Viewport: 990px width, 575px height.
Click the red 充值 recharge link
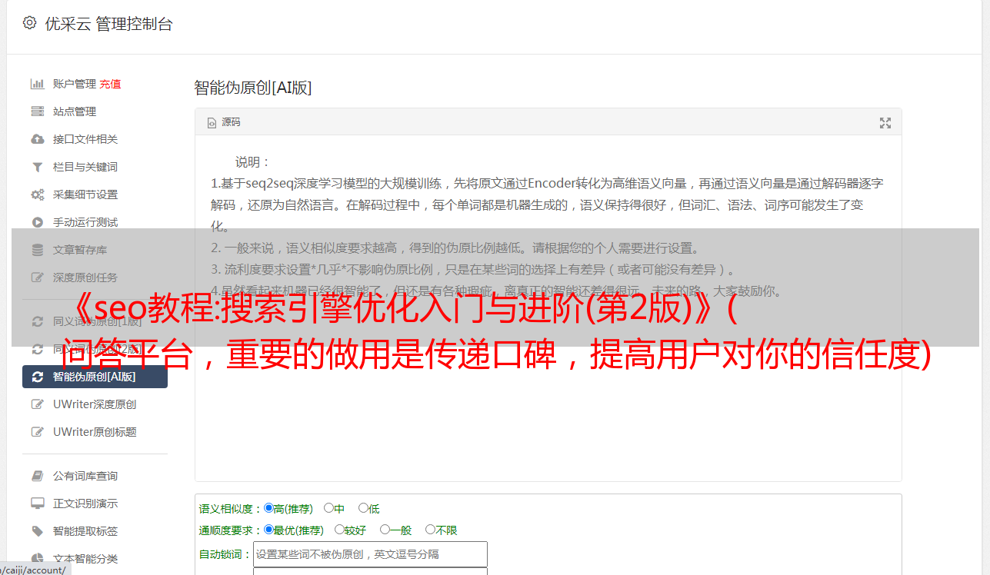110,84
